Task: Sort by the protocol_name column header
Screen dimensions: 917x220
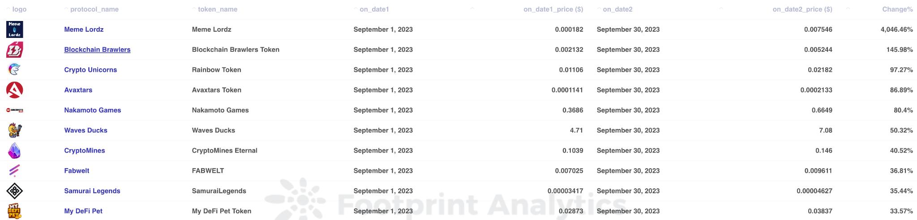Action: click(x=94, y=9)
